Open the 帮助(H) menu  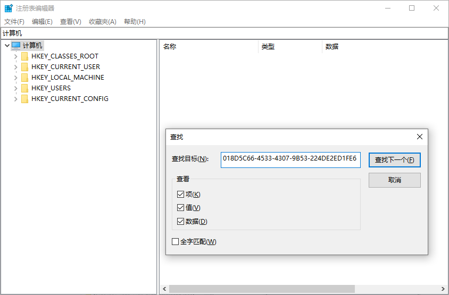tap(135, 21)
